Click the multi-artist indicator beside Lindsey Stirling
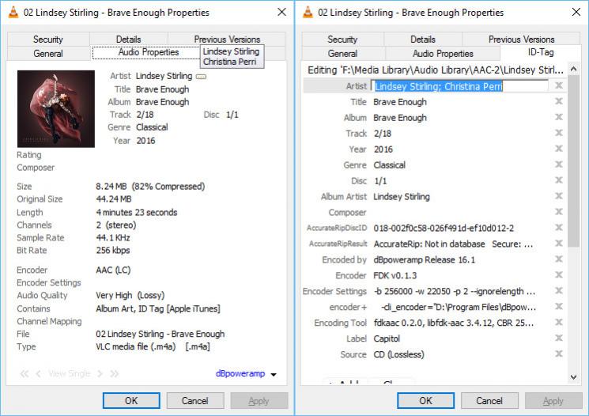The width and height of the screenshot is (589, 416). (201, 77)
